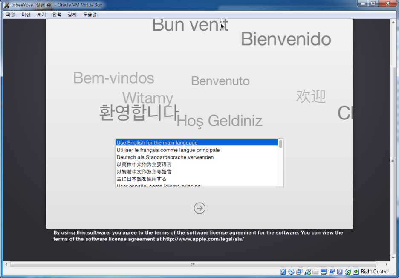
Task: Select the Traditional Chinese 以繁體中文作為主要語言 row
Action: pos(197,171)
